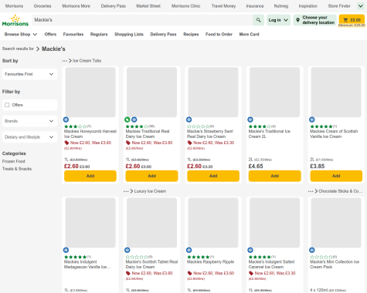The width and height of the screenshot is (367, 293).
Task: Open the Favourites First sort dropdown
Action: coord(29,74)
